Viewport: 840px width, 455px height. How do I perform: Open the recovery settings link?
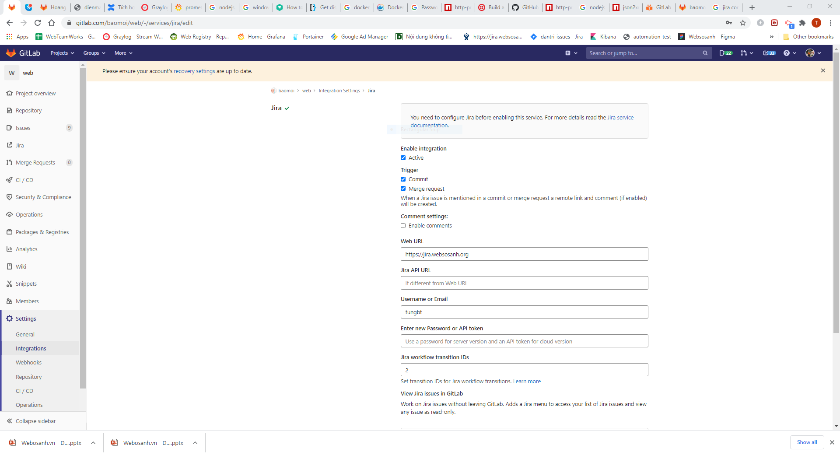pyautogui.click(x=194, y=71)
